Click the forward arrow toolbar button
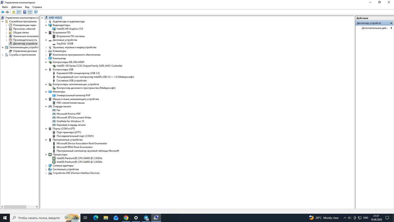 pyautogui.click(x=7, y=12)
